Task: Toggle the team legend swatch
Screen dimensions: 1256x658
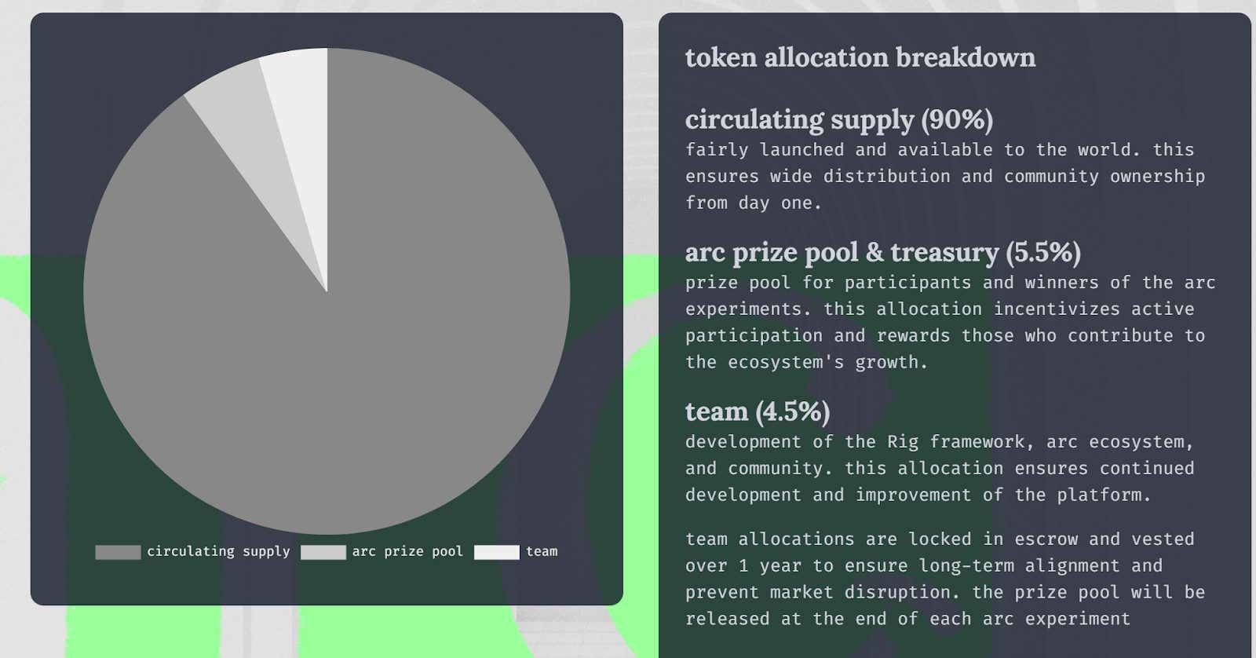Action: (x=496, y=552)
